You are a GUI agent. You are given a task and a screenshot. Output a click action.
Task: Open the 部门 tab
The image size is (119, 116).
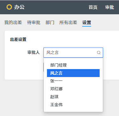50,23
